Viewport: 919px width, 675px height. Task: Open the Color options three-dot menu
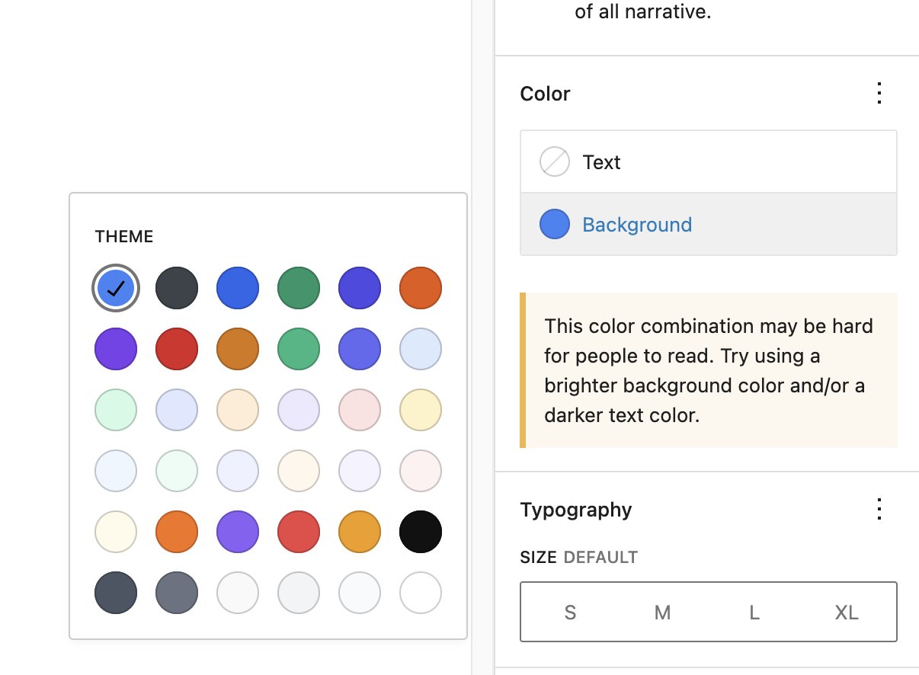tap(879, 94)
